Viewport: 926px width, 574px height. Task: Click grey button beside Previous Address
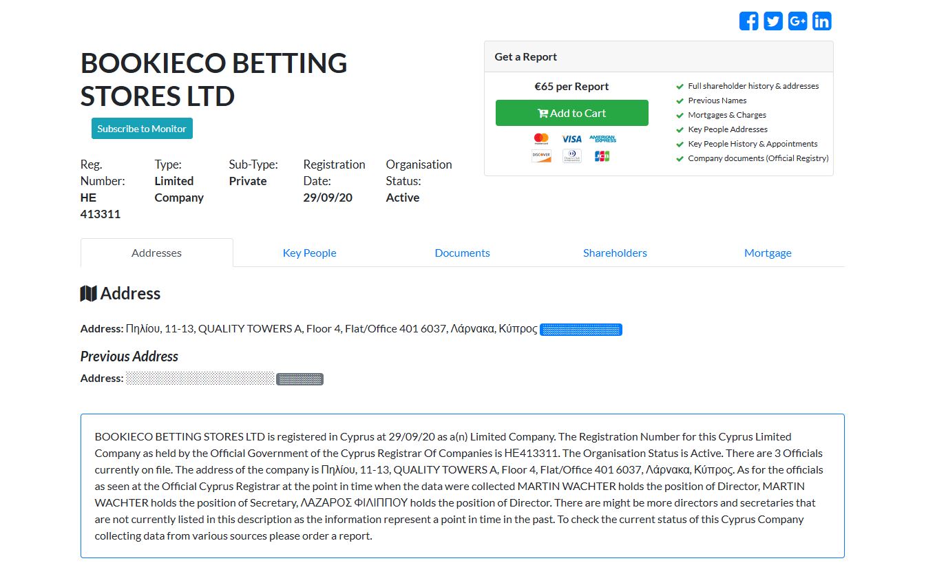(x=299, y=379)
